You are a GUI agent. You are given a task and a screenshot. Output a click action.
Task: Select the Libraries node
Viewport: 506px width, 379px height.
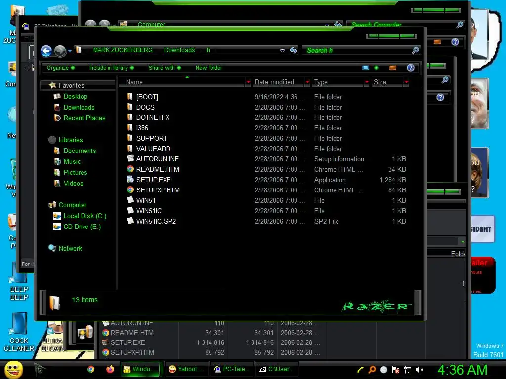pyautogui.click(x=70, y=140)
